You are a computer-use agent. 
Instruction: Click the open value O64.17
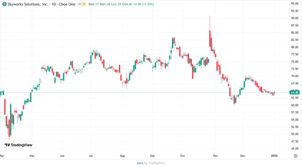pyautogui.click(x=94, y=4)
